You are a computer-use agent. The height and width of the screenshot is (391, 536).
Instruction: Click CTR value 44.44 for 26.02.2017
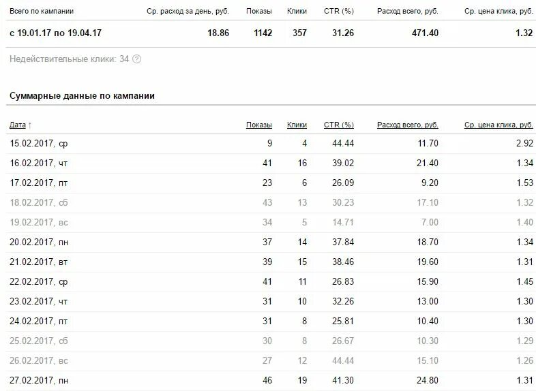[x=343, y=360]
